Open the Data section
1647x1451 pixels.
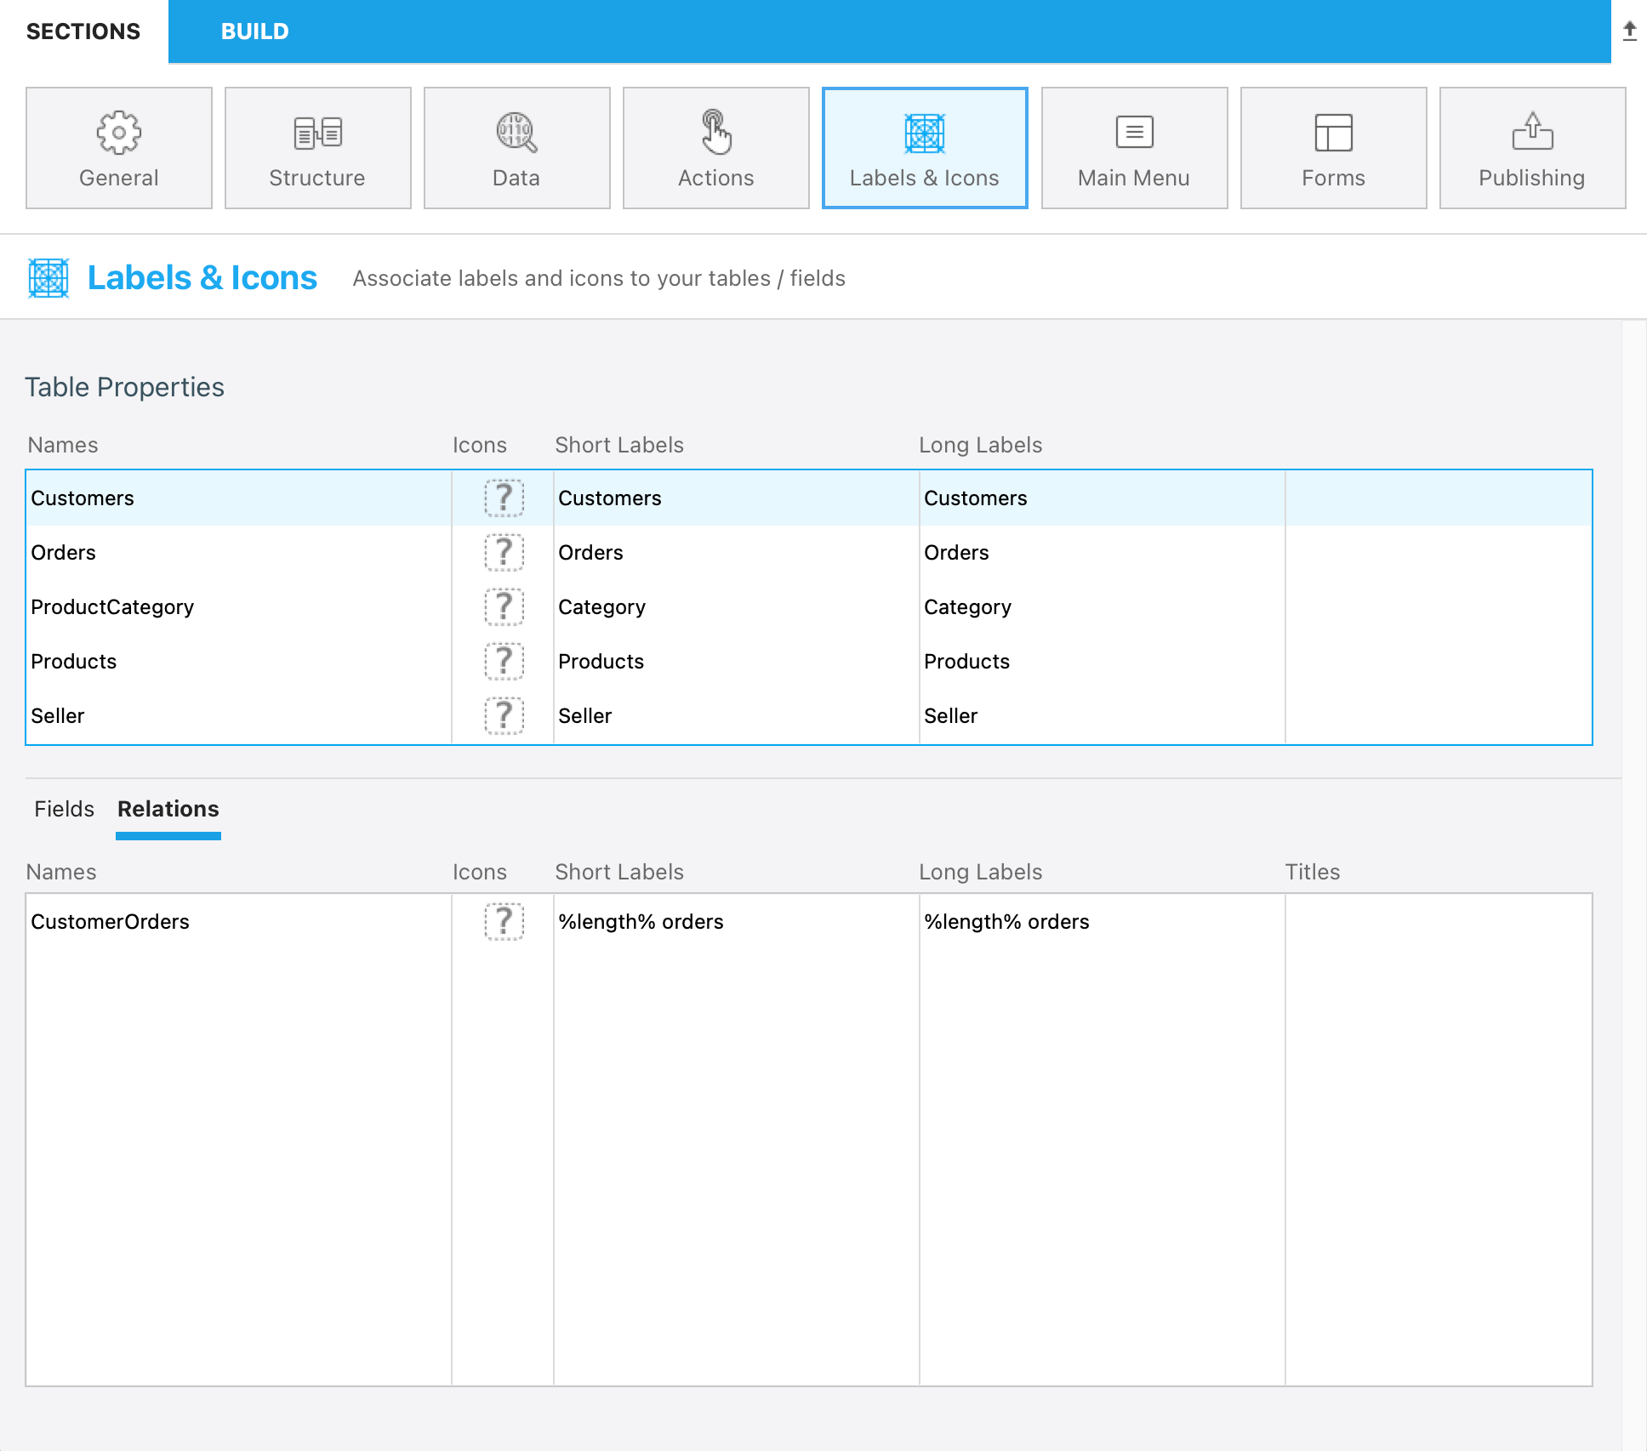click(517, 148)
